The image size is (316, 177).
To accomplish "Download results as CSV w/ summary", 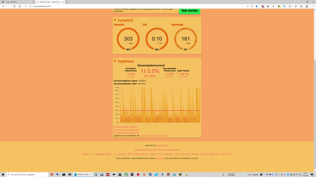I will [153, 136].
